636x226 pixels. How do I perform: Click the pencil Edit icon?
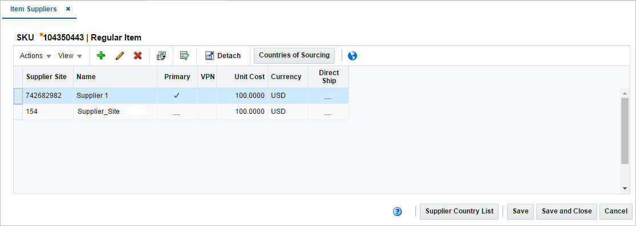(x=119, y=56)
